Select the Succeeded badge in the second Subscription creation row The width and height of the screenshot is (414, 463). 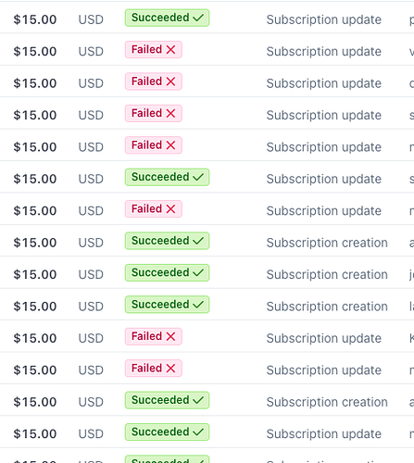[167, 272]
